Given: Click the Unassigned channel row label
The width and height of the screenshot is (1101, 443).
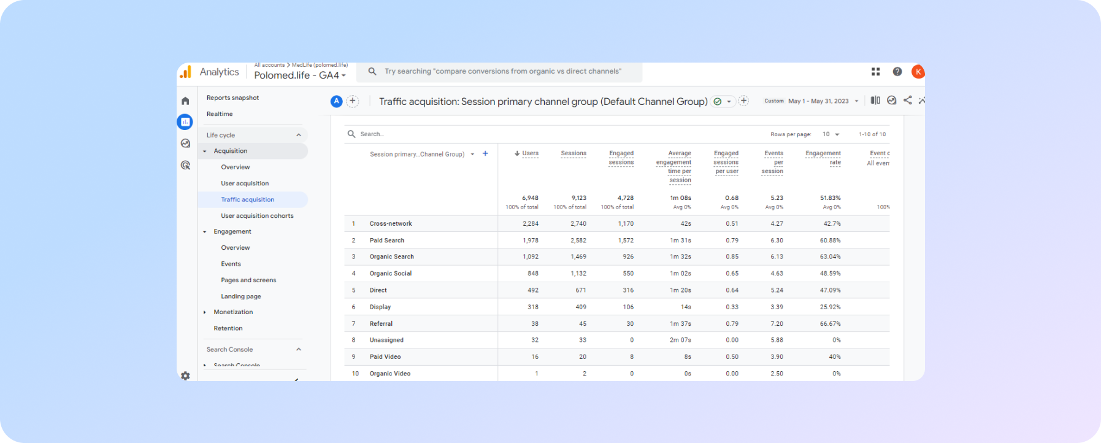Looking at the screenshot, I should click(x=386, y=340).
